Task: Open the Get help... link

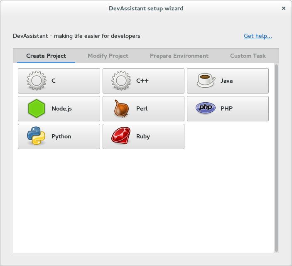Action: point(258,36)
